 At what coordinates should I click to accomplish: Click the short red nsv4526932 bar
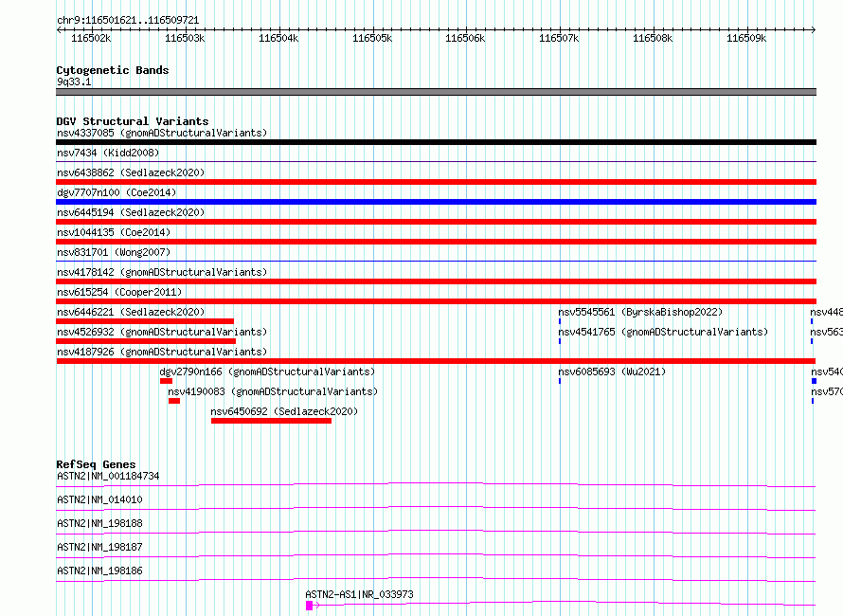(146, 341)
